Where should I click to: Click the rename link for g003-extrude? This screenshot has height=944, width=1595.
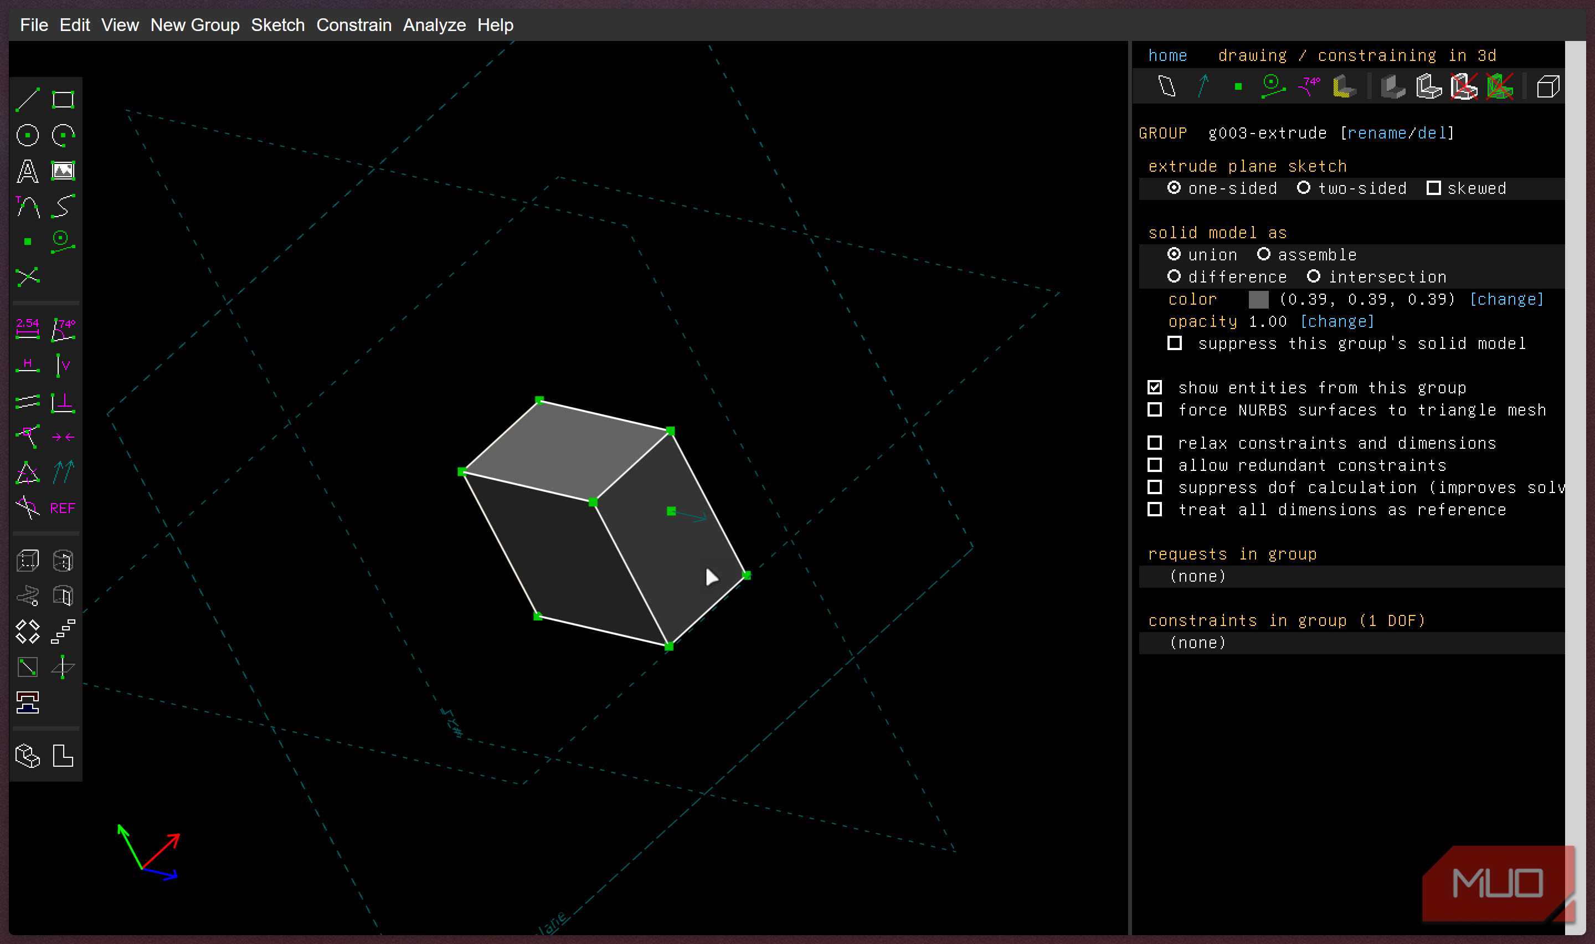point(1376,133)
